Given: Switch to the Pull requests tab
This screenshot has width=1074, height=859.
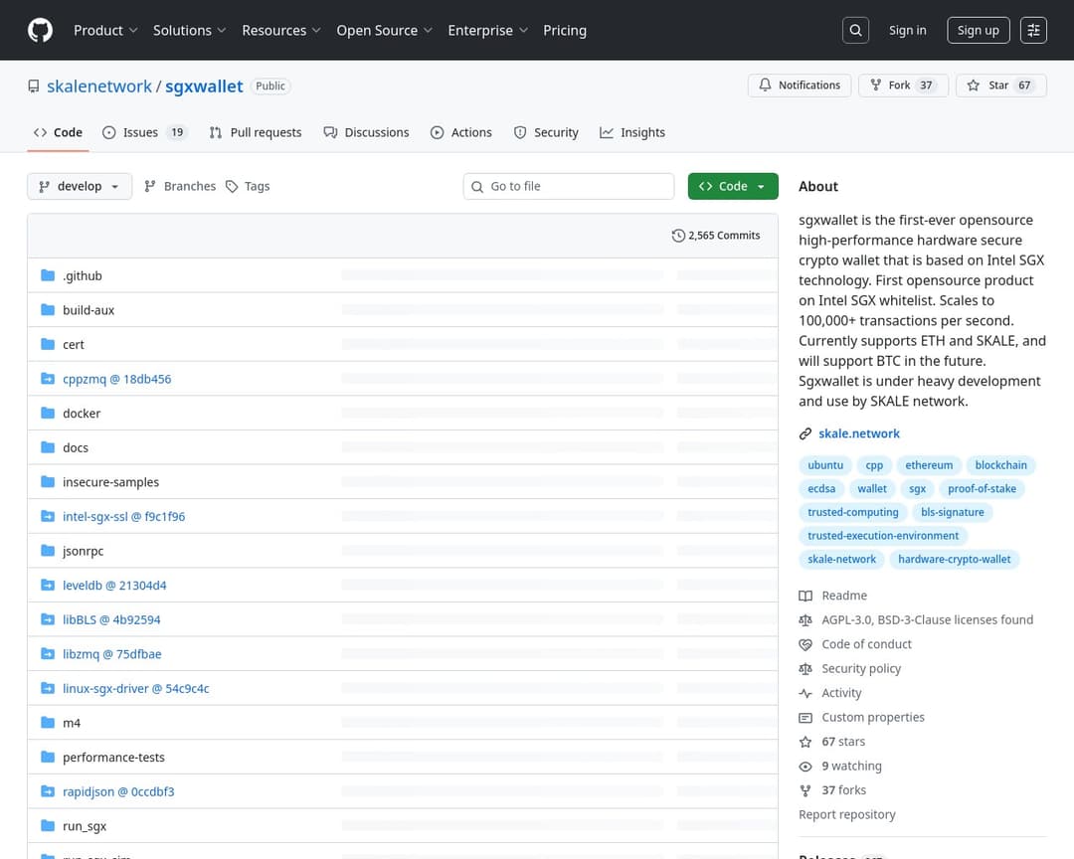Looking at the screenshot, I should pos(256,132).
